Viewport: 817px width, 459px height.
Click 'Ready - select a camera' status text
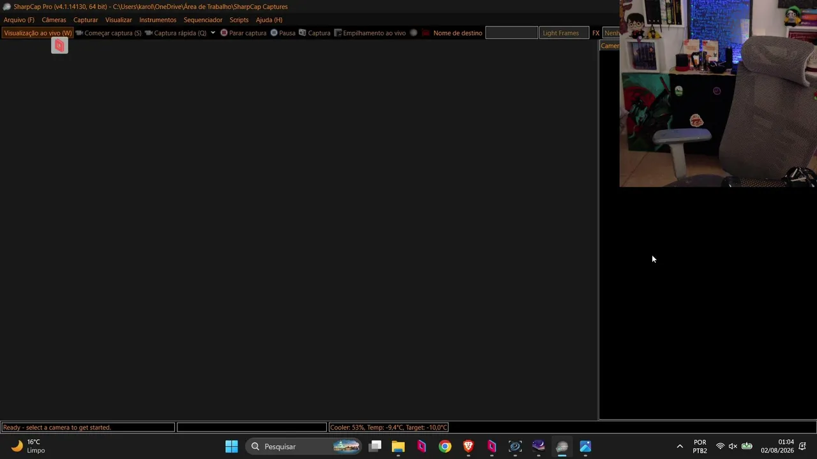click(x=57, y=428)
